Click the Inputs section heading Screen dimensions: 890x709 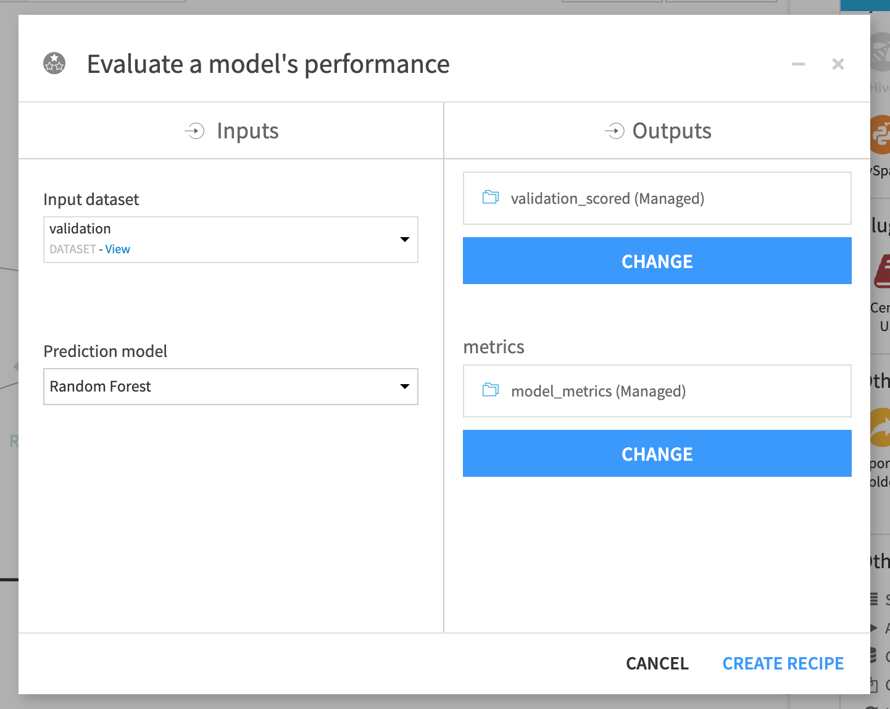[247, 131]
